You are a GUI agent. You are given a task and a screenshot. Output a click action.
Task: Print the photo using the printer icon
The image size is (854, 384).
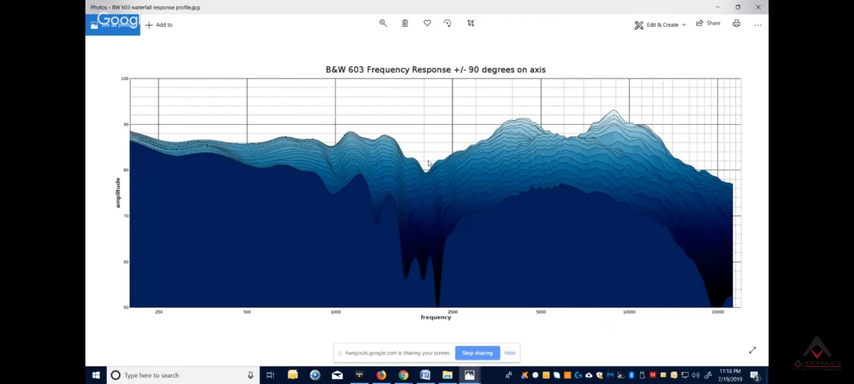tap(737, 23)
